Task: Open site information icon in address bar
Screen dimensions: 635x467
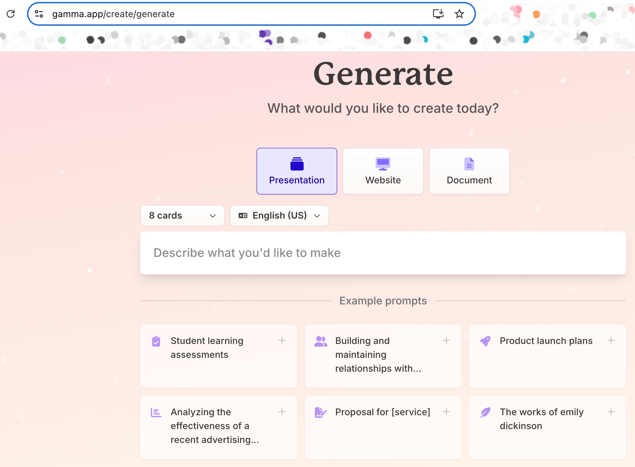Action: click(39, 14)
